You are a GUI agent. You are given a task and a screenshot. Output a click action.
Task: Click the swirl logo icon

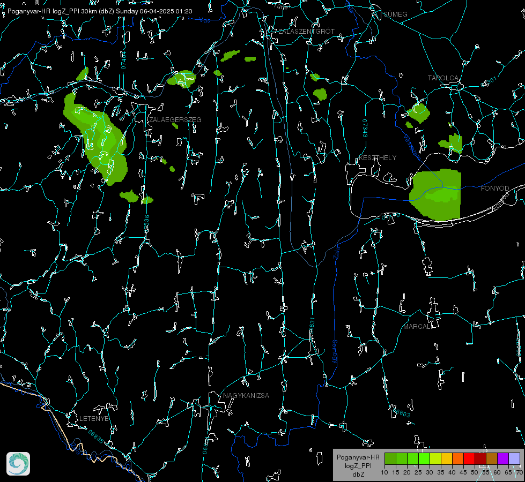coord(18,464)
